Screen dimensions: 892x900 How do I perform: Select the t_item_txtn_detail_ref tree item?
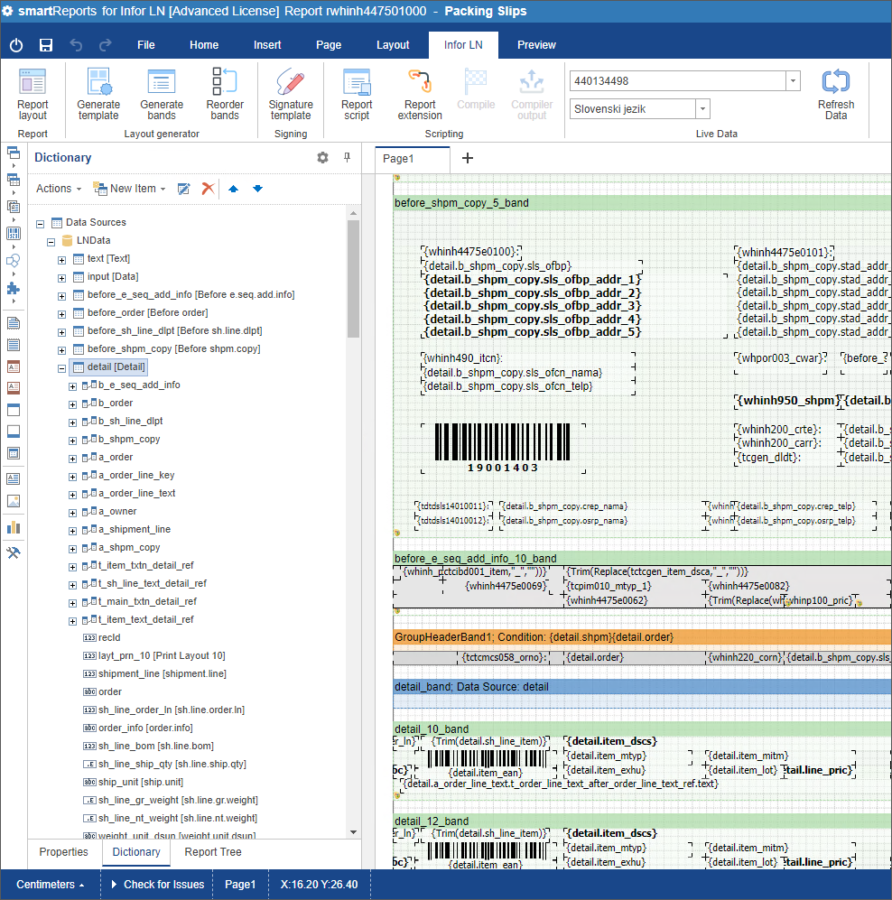click(138, 565)
